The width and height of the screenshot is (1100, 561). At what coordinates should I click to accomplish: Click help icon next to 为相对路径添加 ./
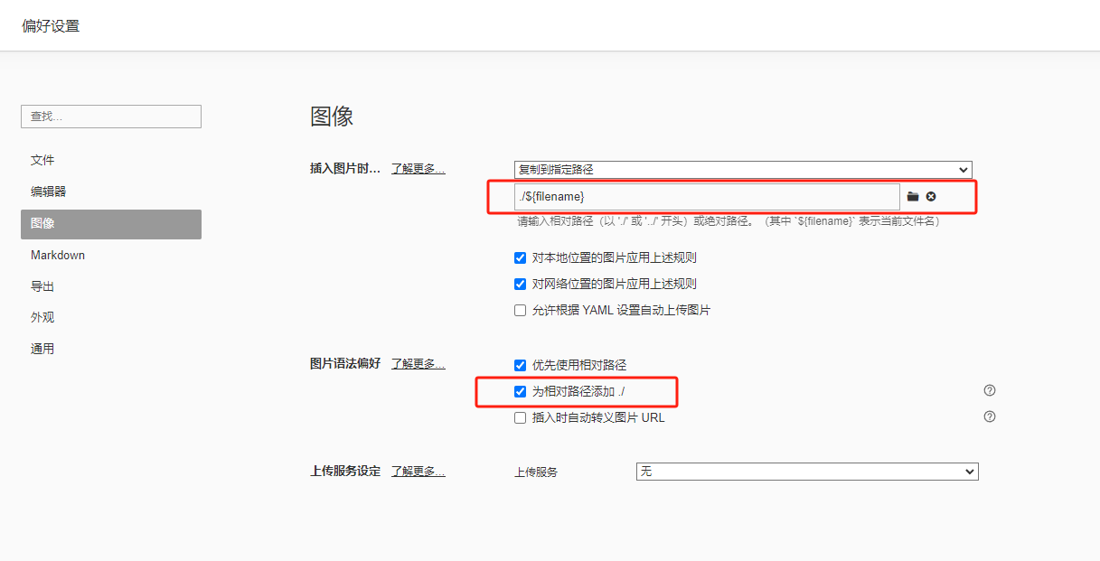[x=990, y=391]
